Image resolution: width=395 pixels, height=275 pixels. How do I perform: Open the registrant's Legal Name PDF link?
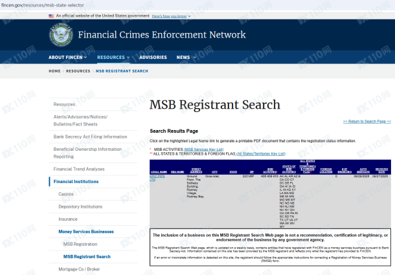157,178
